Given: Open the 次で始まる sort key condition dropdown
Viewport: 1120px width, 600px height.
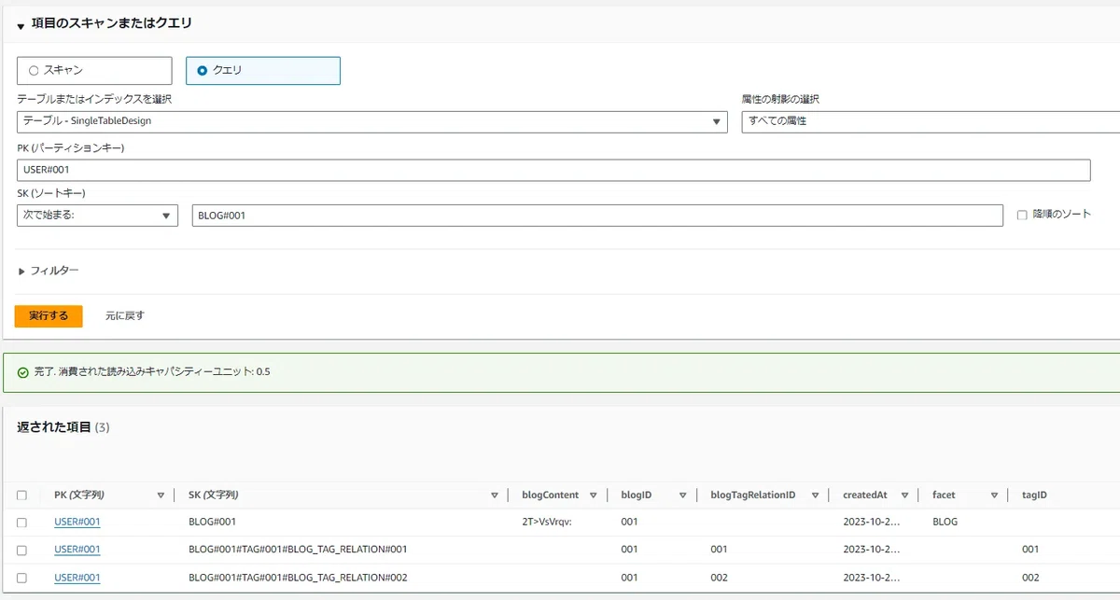Looking at the screenshot, I should pos(97,216).
